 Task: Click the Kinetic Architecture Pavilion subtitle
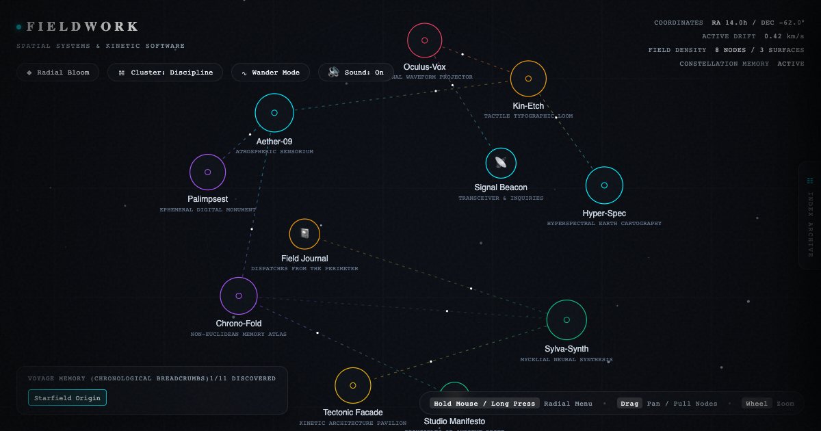coord(353,423)
